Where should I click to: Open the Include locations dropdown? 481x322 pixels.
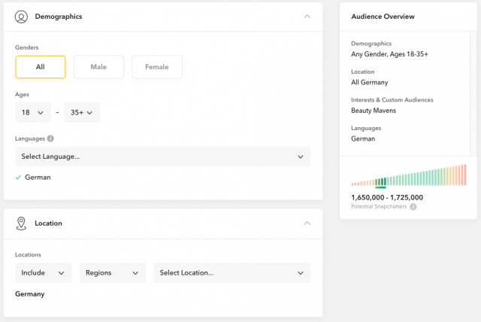(x=44, y=272)
